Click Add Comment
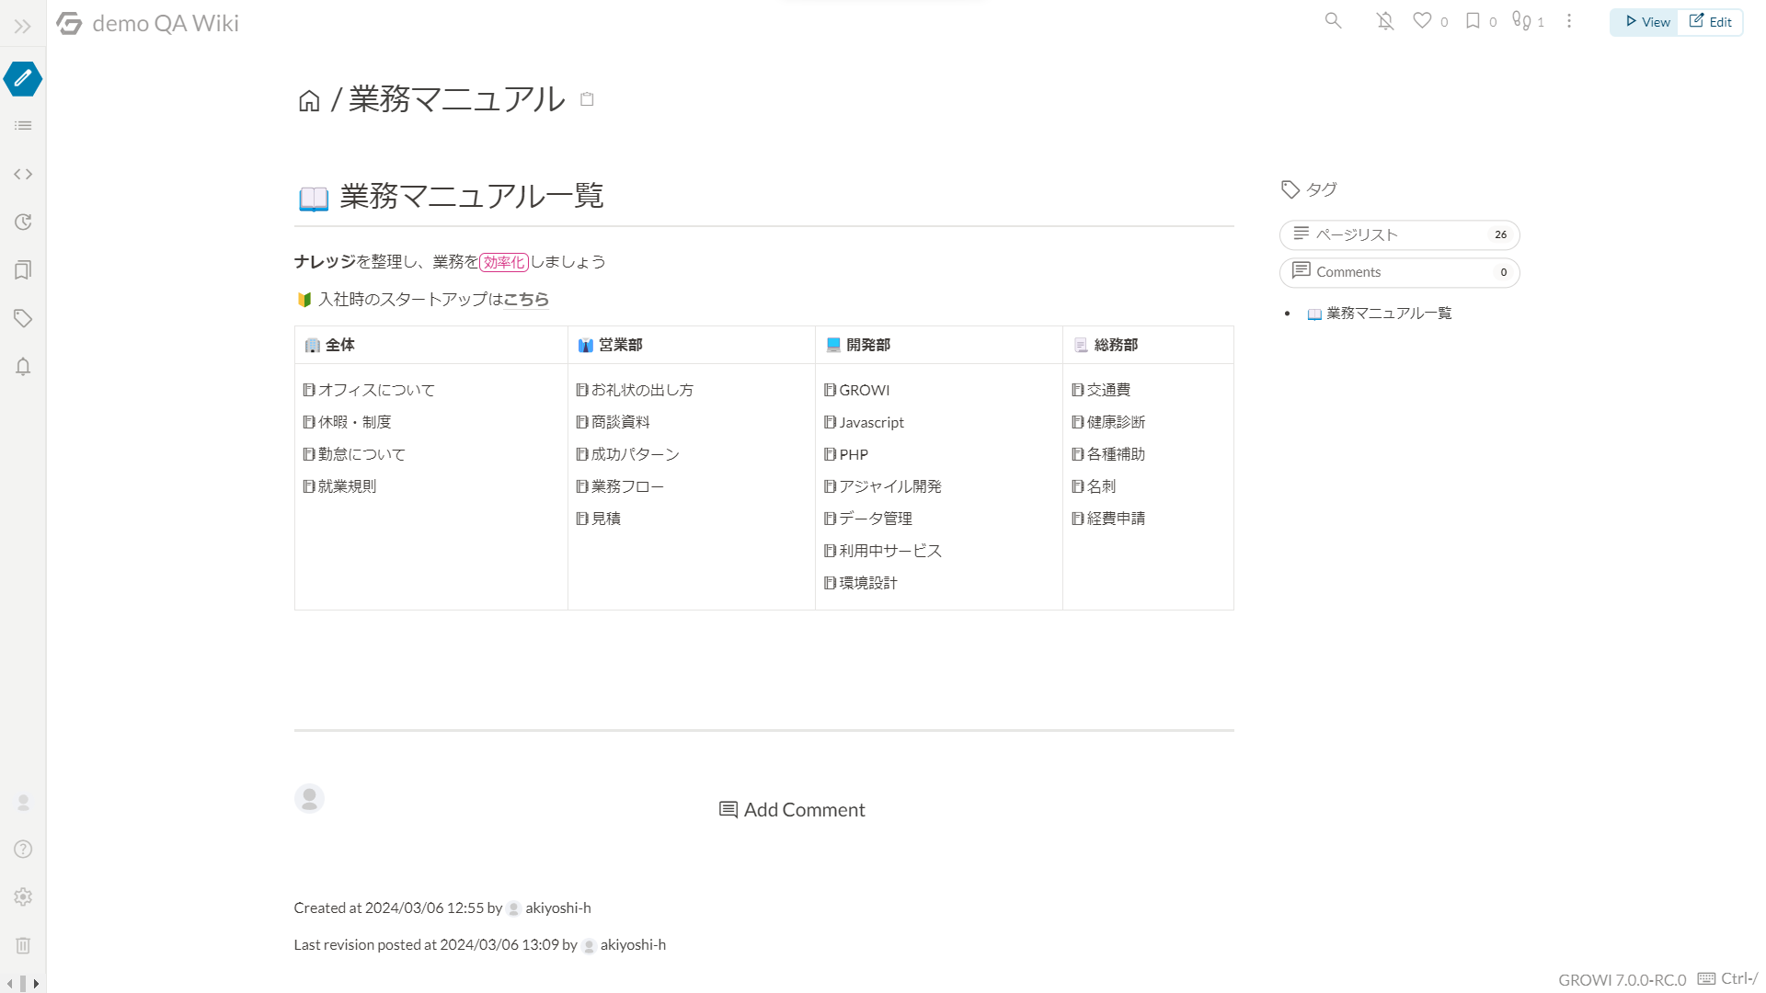 point(791,809)
